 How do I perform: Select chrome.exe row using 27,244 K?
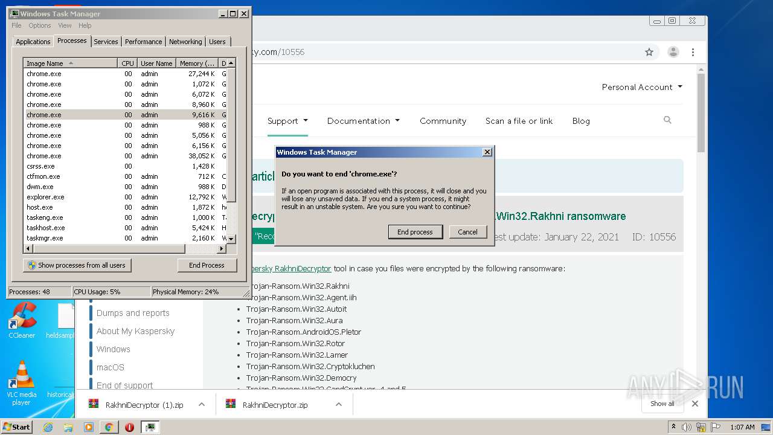125,74
